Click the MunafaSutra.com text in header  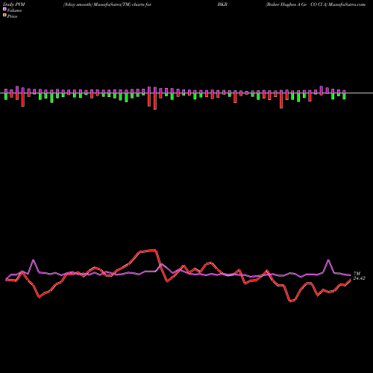pyautogui.click(x=346, y=4)
